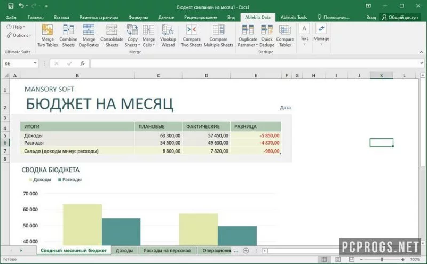Screen dimensions: 427x264
Task: Click the cell showing -4 870,00
Action: 256,143
